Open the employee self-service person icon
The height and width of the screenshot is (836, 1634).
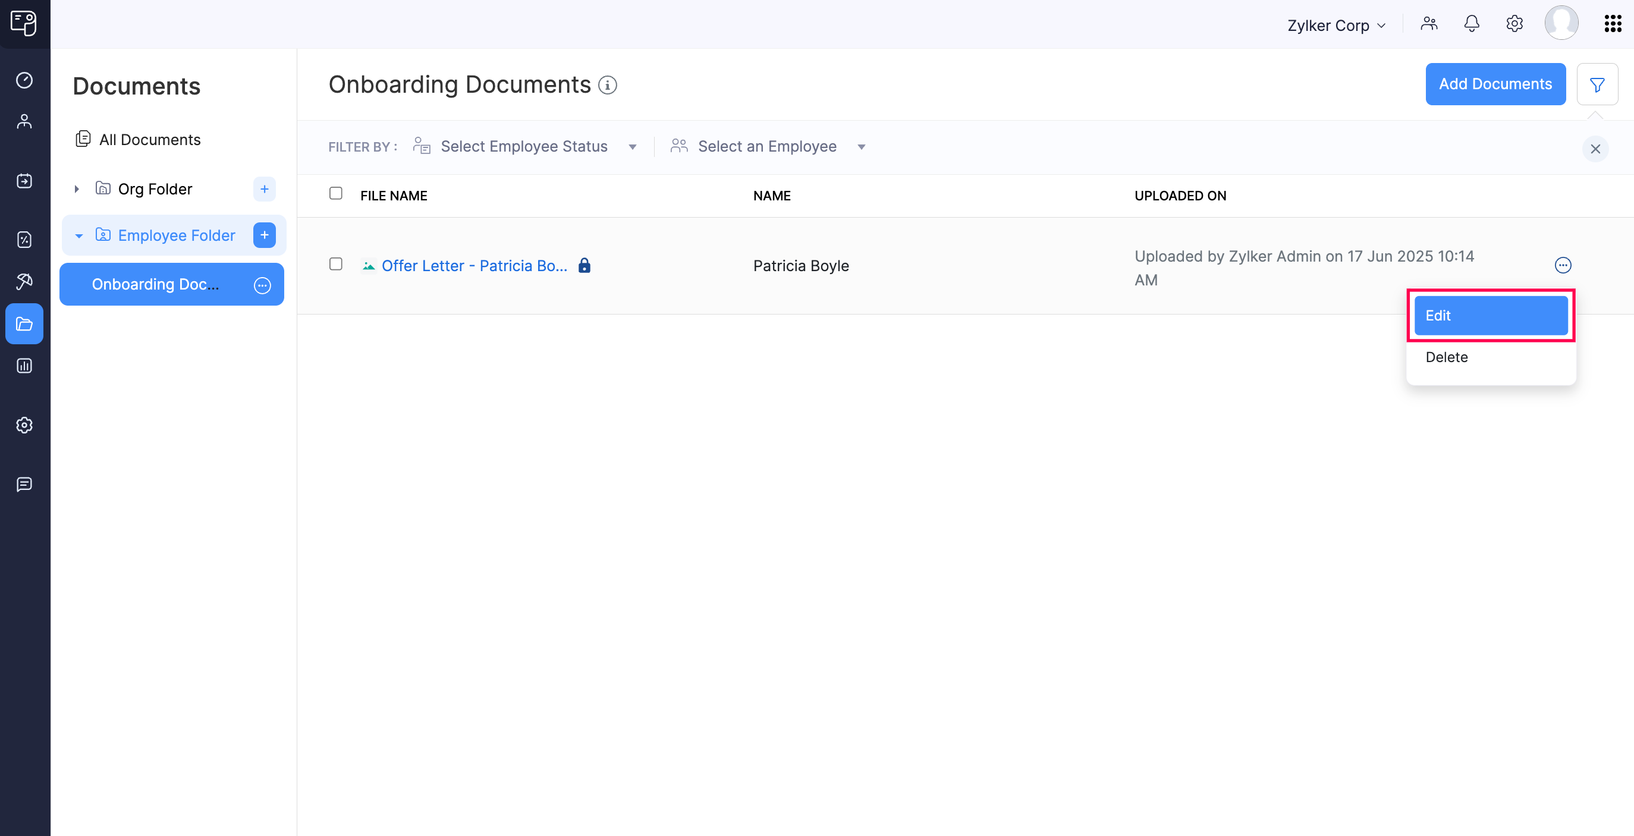click(x=24, y=121)
